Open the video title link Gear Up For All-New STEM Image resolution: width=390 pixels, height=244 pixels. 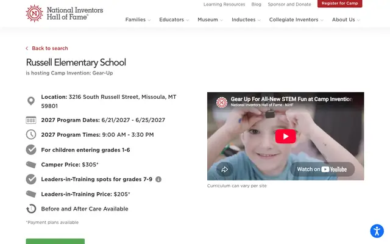(291, 99)
